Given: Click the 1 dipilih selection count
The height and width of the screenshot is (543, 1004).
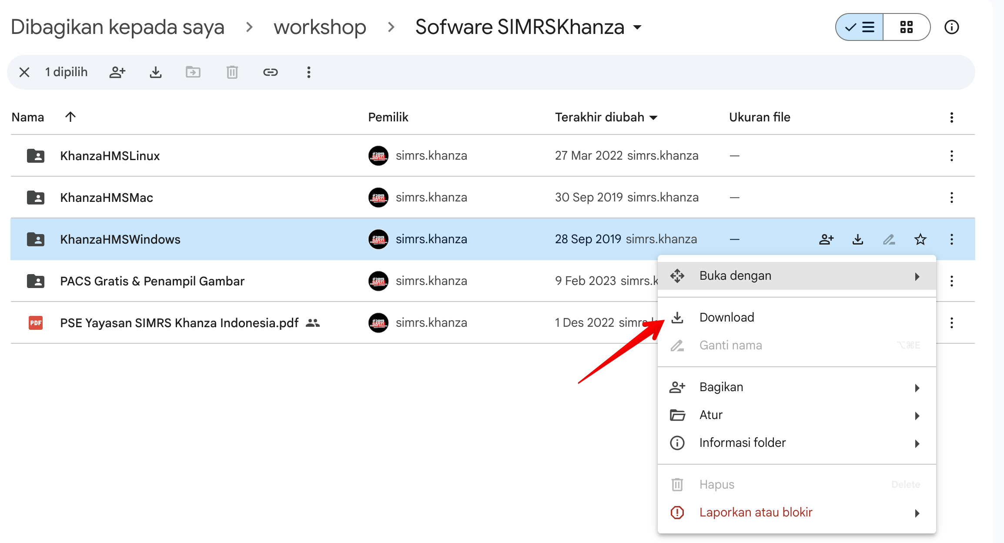Looking at the screenshot, I should 67,72.
